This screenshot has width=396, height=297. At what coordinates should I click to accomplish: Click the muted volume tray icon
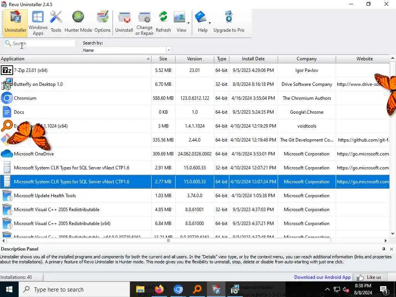tap(346, 289)
